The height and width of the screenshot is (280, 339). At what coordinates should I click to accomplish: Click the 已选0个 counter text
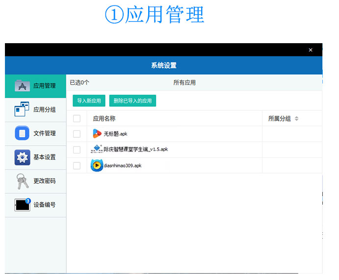coord(79,82)
